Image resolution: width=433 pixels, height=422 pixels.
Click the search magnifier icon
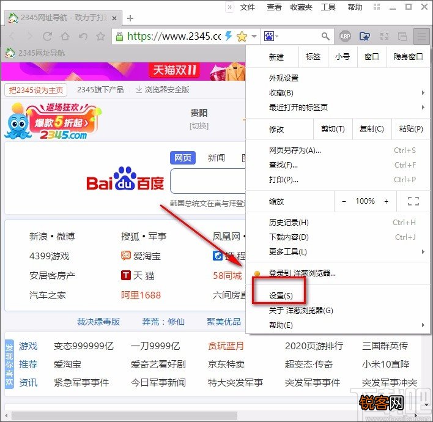[325, 36]
